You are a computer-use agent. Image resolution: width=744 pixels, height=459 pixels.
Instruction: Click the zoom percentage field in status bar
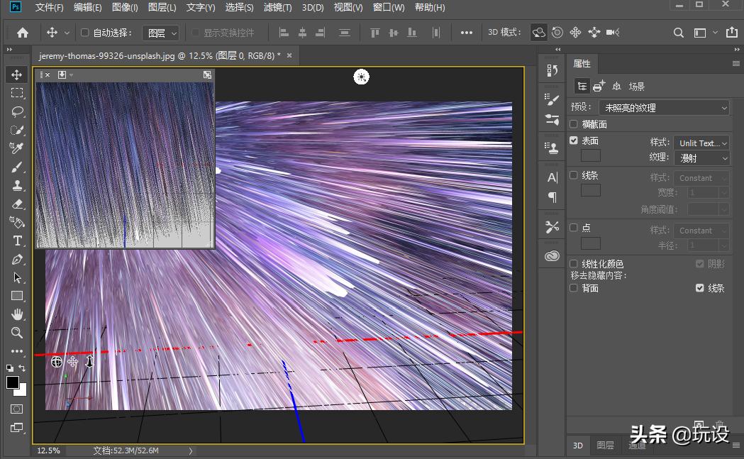[x=48, y=450]
